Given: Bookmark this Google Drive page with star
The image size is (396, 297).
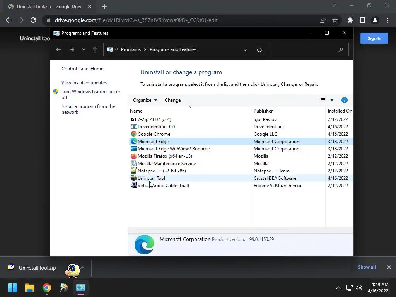Looking at the screenshot, I should (x=335, y=20).
